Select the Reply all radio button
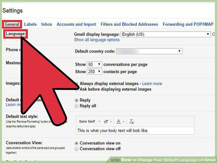Screen dimensions: 217x163 tap(76, 106)
